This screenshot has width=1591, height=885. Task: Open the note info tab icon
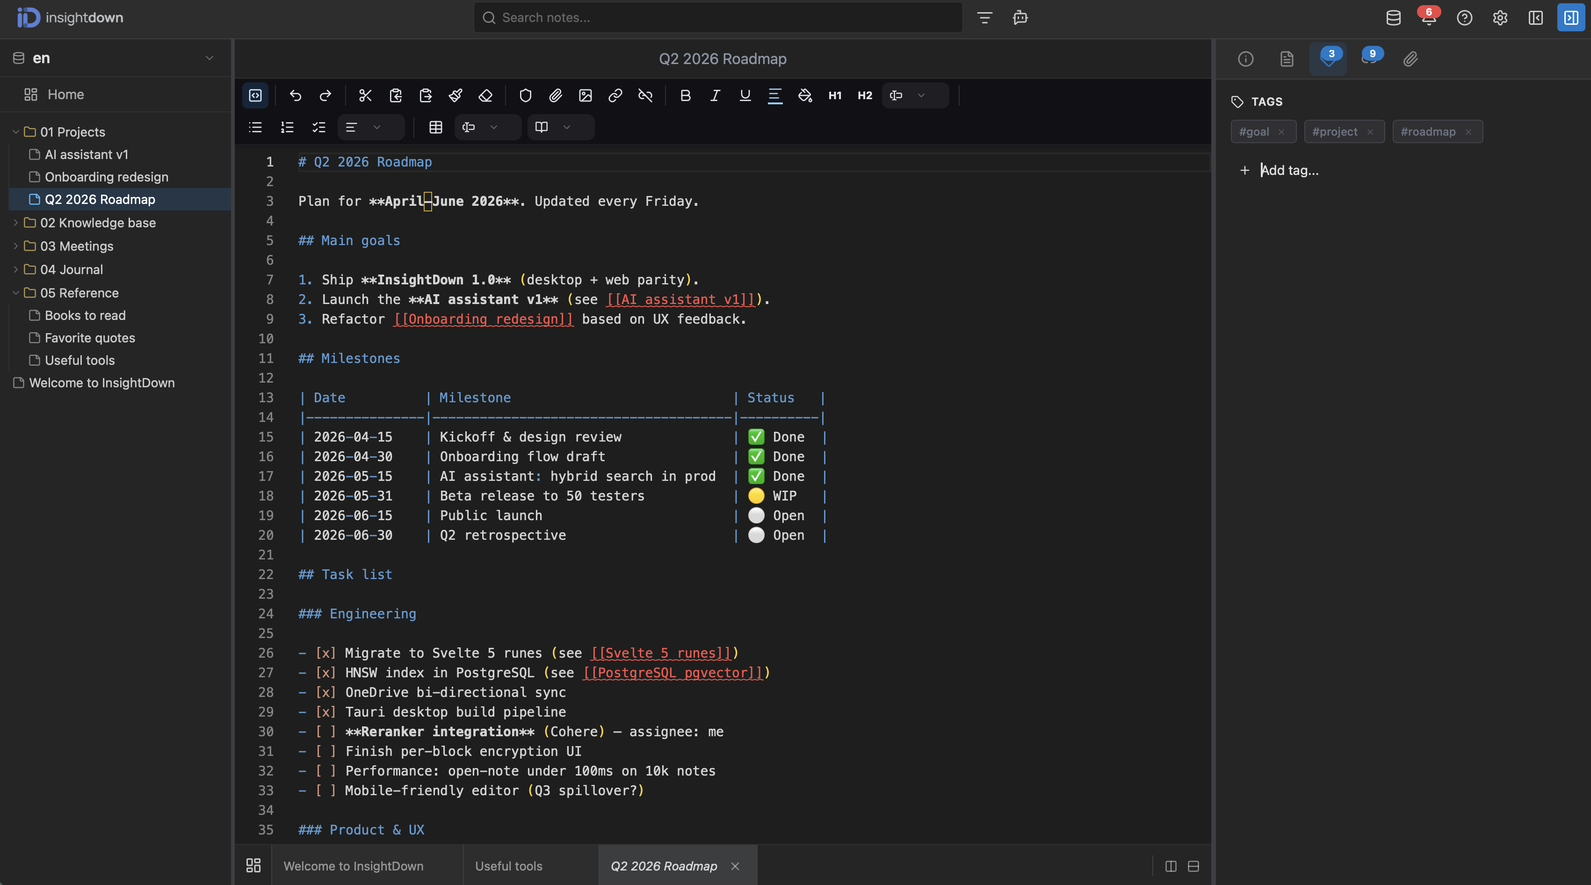point(1246,58)
